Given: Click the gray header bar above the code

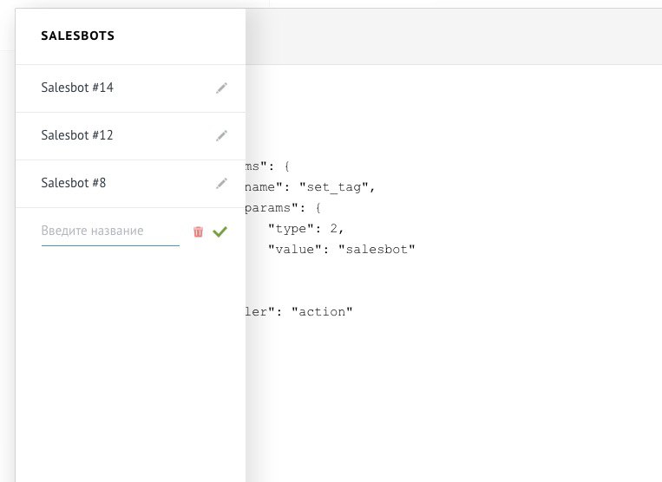Looking at the screenshot, I should (454, 36).
